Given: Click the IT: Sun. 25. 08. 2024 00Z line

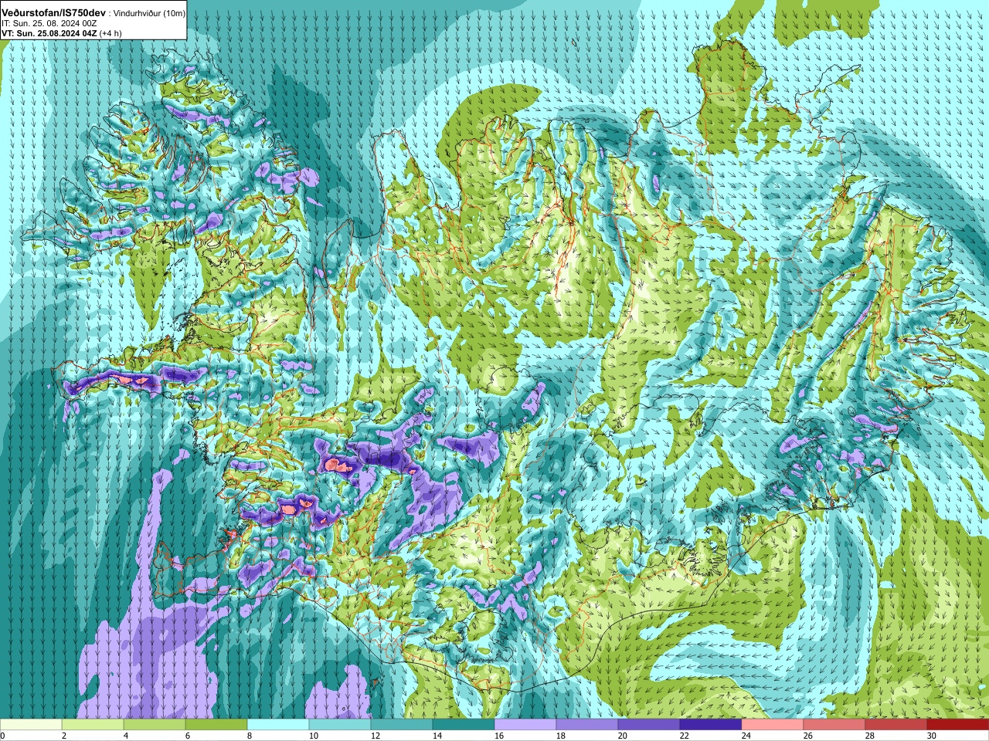Looking at the screenshot, I should pos(49,23).
